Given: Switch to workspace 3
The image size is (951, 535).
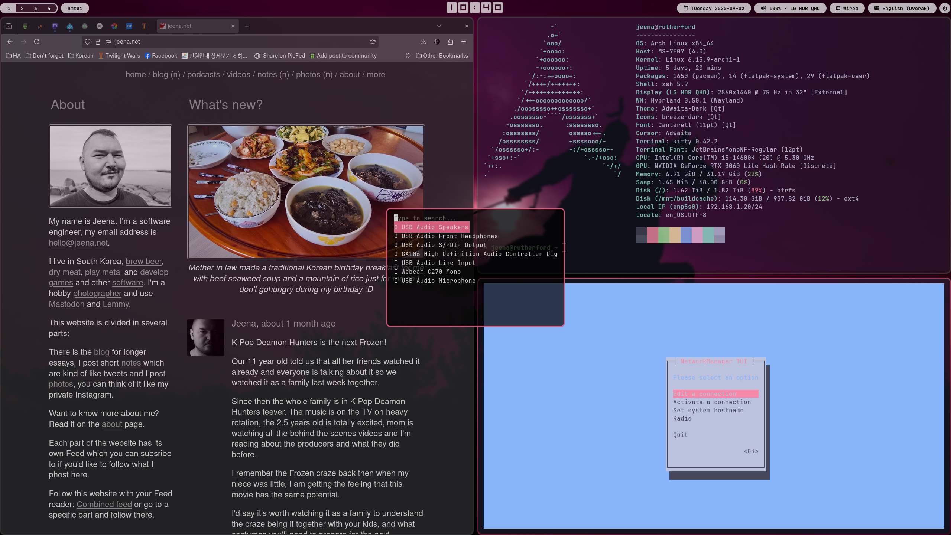Looking at the screenshot, I should point(36,8).
